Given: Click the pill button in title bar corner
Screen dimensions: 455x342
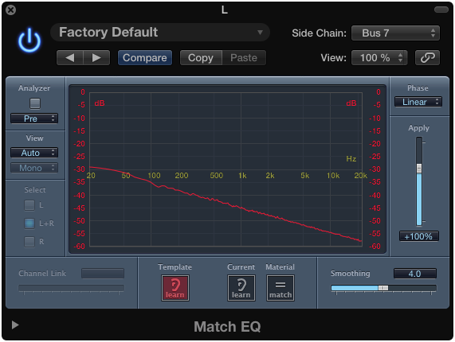Looking at the screenshot, I should pyautogui.click(x=441, y=10).
